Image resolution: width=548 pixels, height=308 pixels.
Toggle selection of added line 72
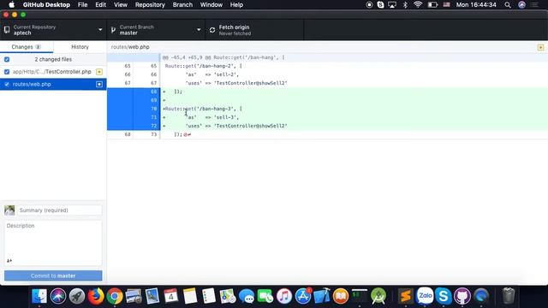(x=134, y=126)
